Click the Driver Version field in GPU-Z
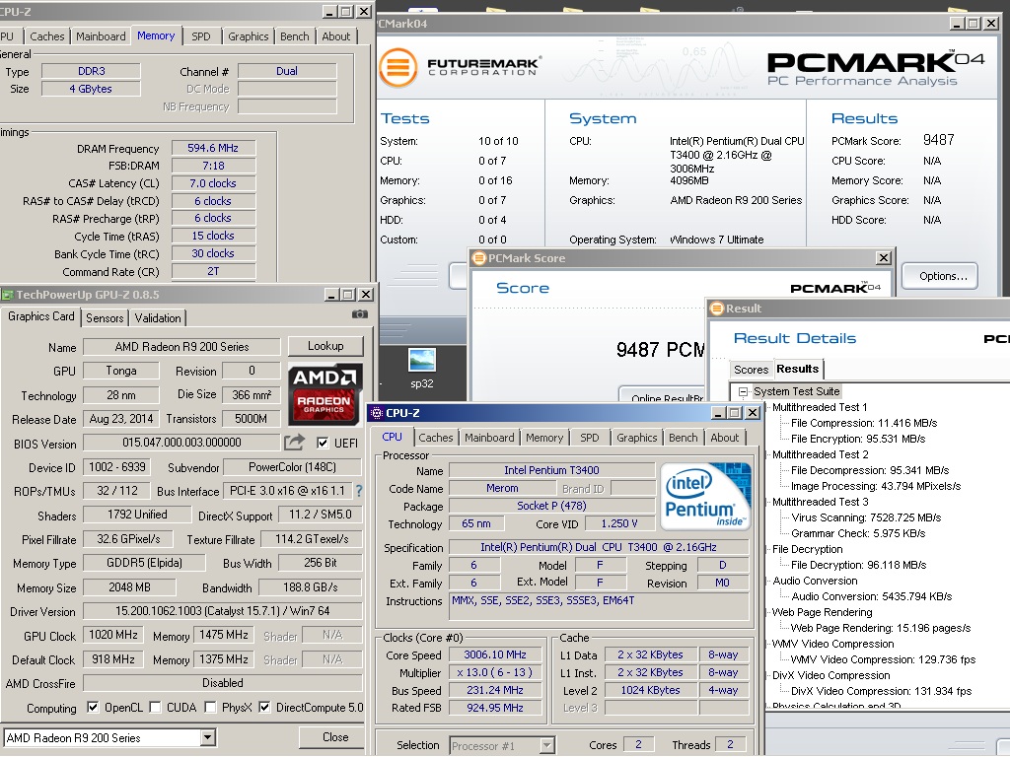This screenshot has width=1010, height=757. coord(222,611)
